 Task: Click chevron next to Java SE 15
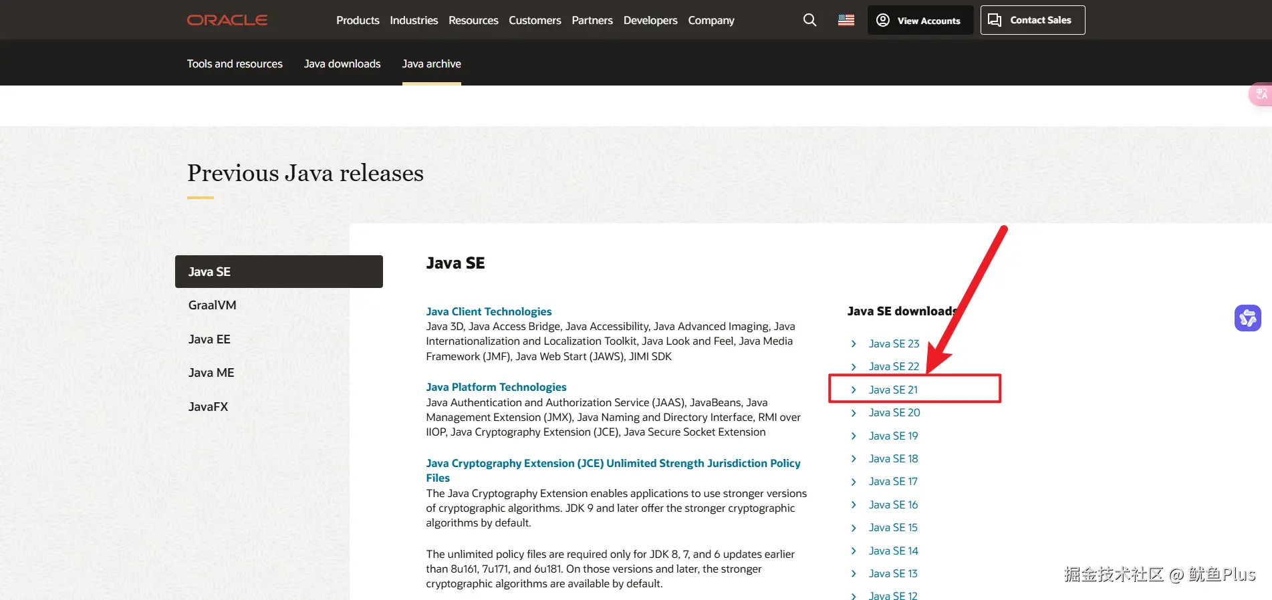tap(854, 528)
